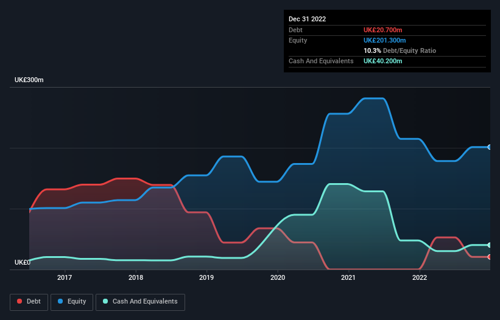Click the 2022 axis label
The image size is (500, 320).
click(x=420, y=277)
